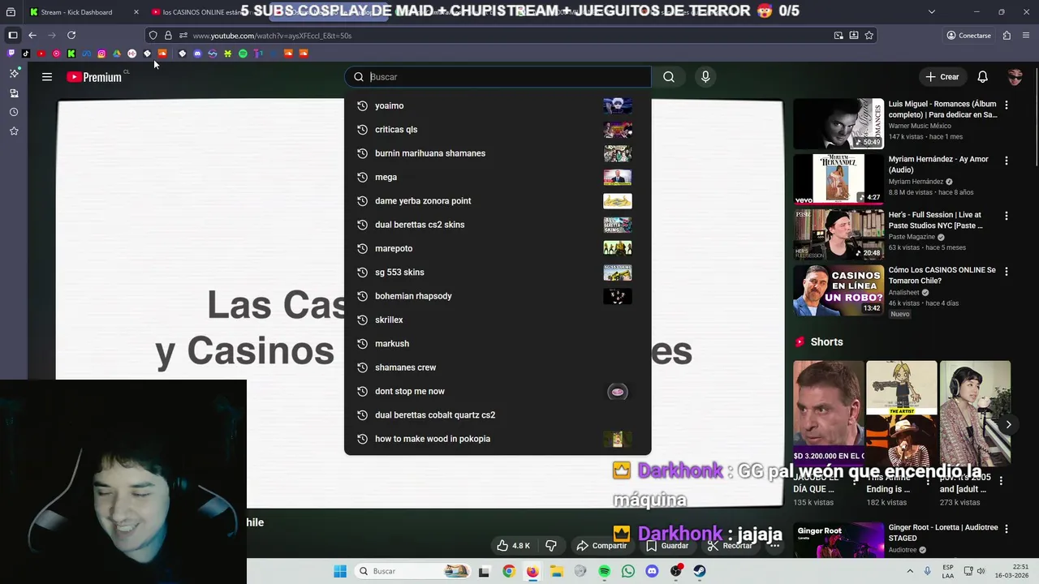Viewport: 1039px width, 584px height.
Task: Open options for Cómo Los CASINOS ONLINE video
Action: coord(1007,271)
